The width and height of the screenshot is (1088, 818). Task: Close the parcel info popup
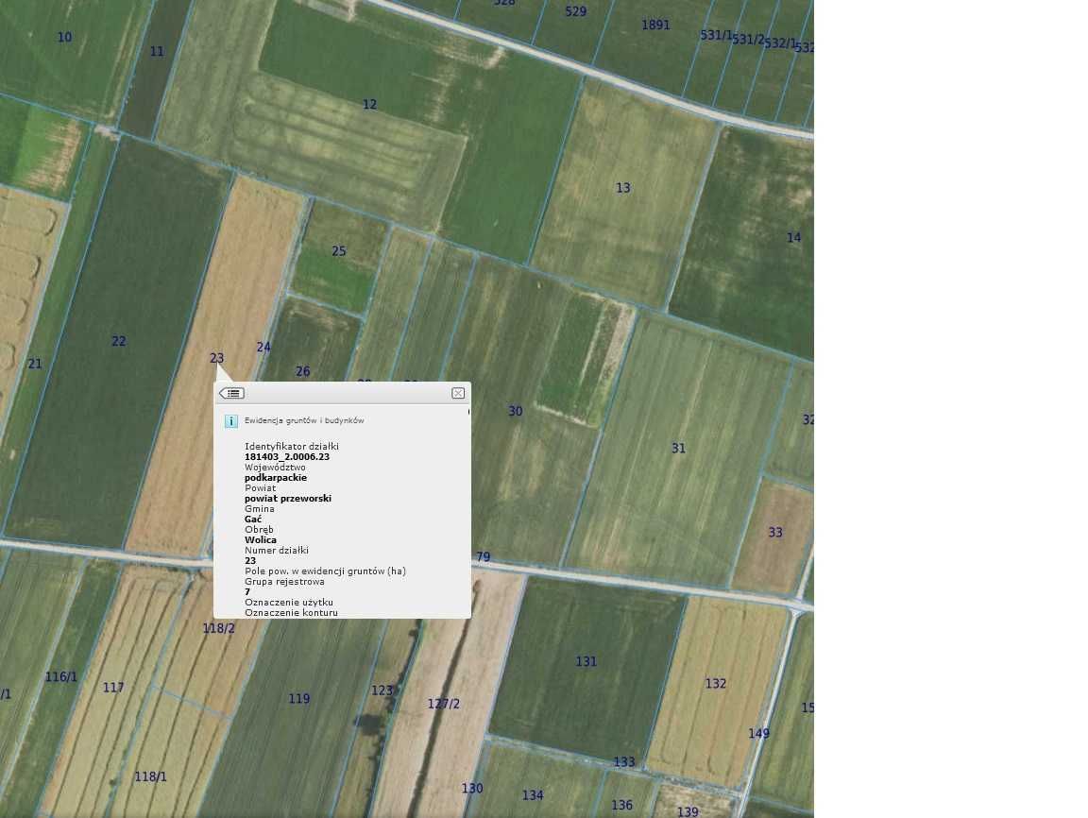458,393
